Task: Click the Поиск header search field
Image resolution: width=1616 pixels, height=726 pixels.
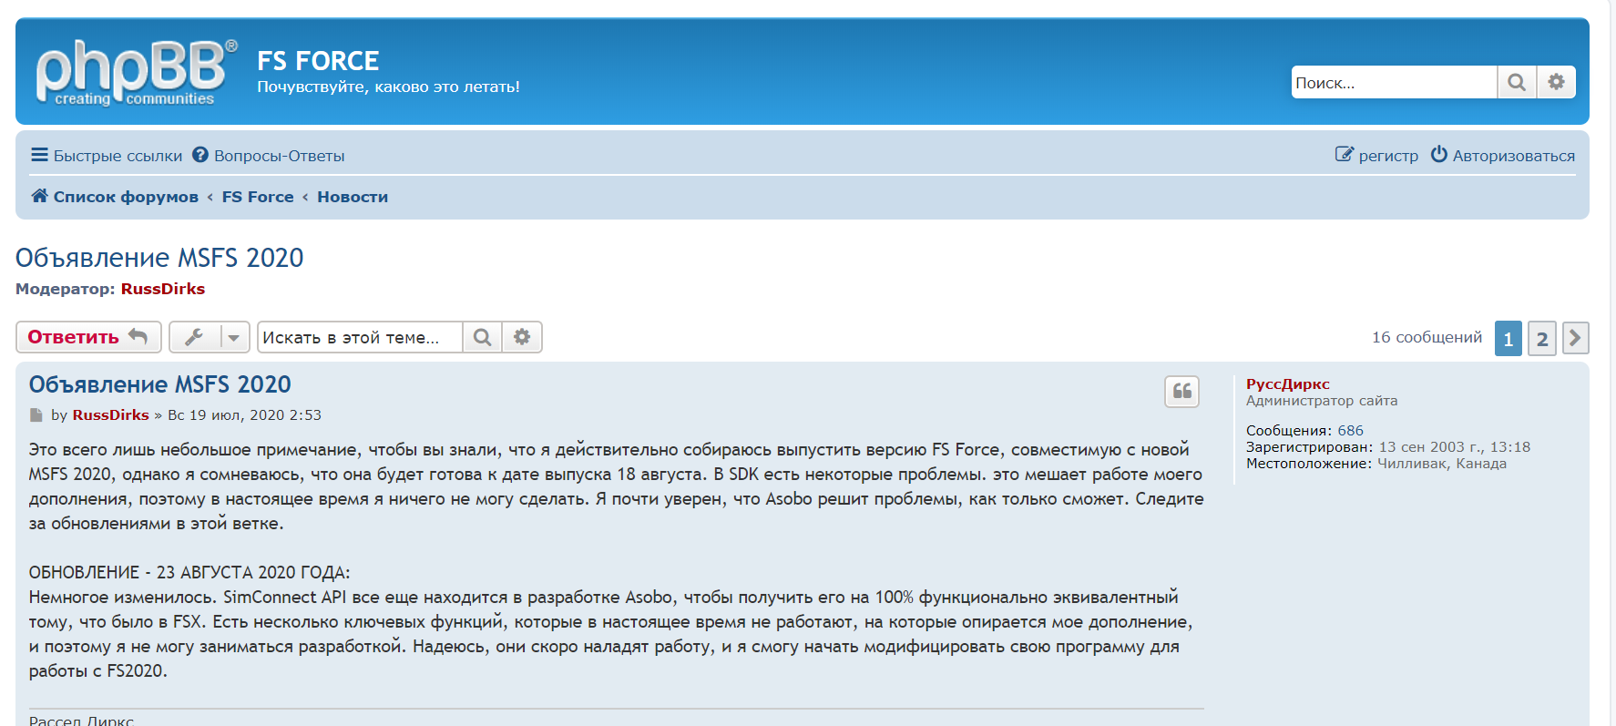Action: click(1394, 82)
